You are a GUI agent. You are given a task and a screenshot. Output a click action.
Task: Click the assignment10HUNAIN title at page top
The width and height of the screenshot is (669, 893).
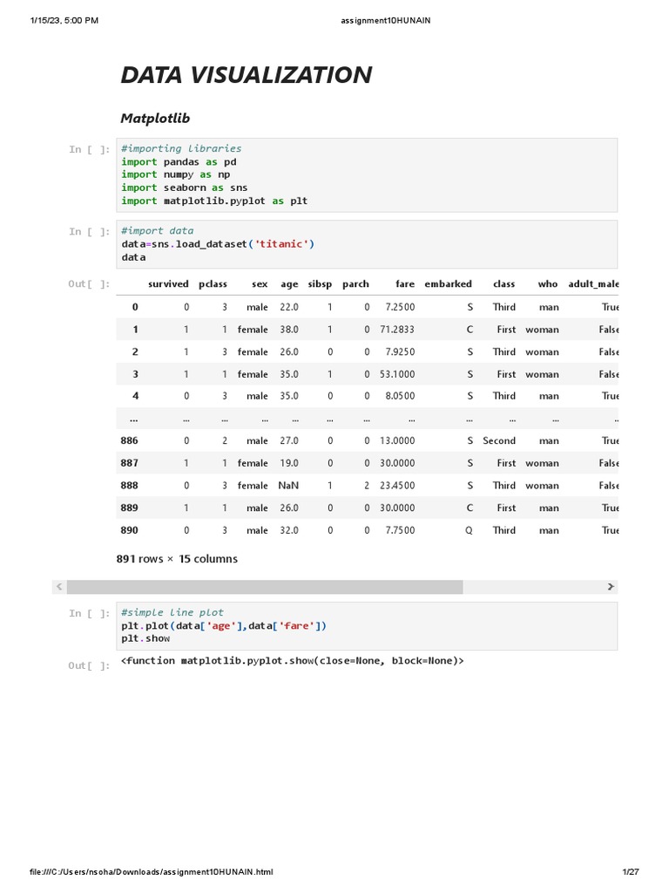(x=386, y=20)
